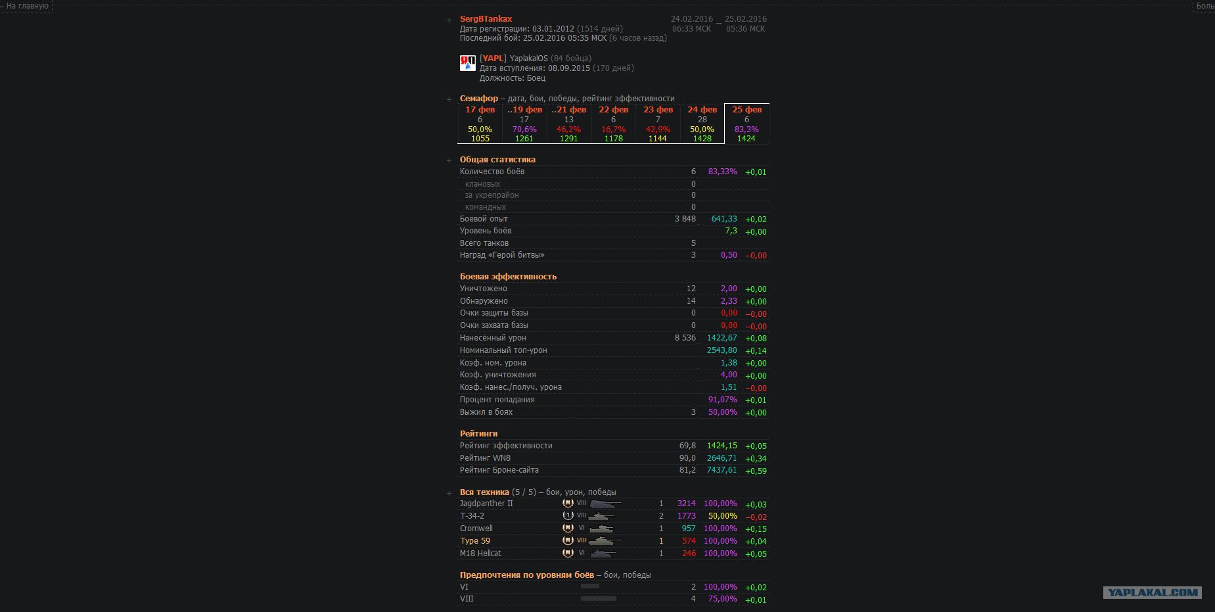Select the 25 фев semaphore tab
Image resolution: width=1215 pixels, height=612 pixels.
(x=746, y=124)
